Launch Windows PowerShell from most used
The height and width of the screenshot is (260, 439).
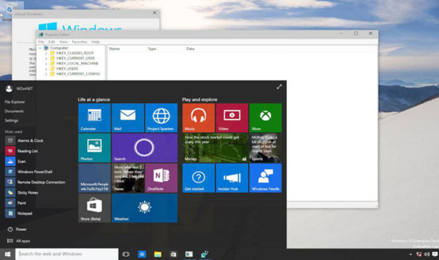click(x=29, y=172)
